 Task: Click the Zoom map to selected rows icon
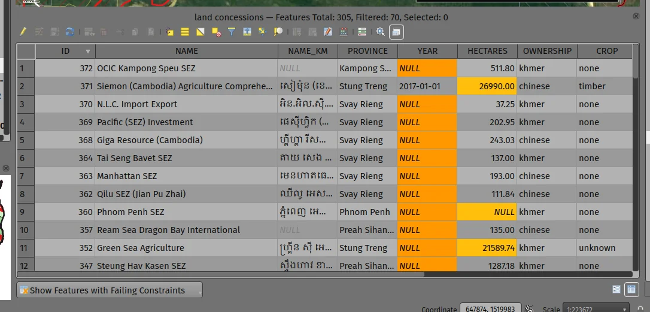pyautogui.click(x=278, y=32)
